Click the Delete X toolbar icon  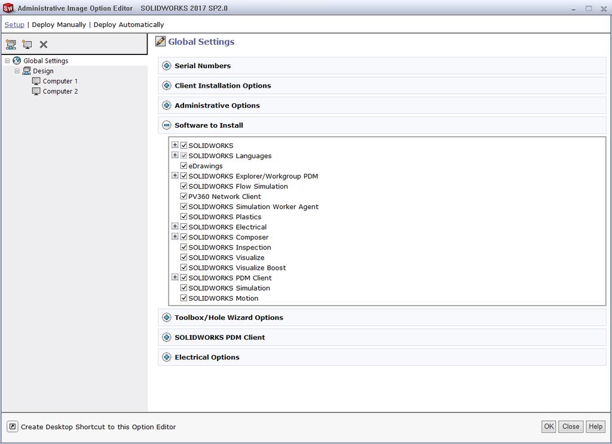click(43, 44)
